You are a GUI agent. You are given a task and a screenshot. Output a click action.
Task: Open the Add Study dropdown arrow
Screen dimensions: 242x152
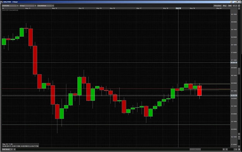point(12,149)
